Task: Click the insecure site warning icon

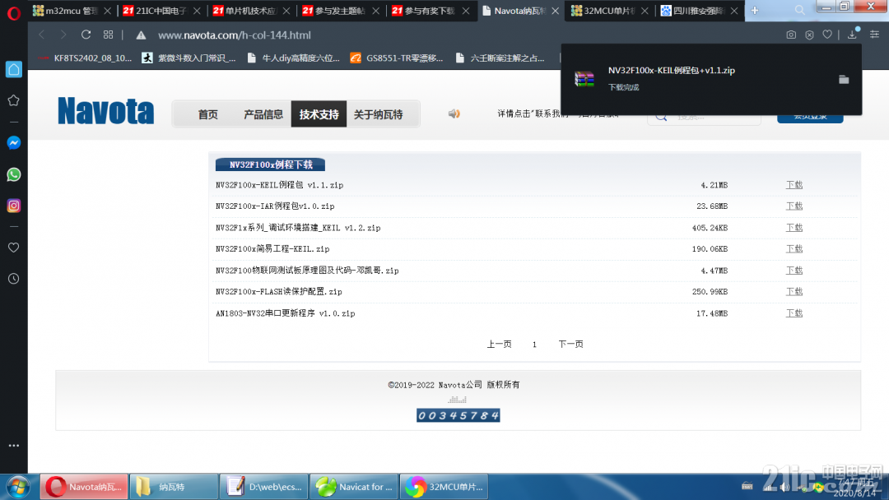Action: coord(142,35)
